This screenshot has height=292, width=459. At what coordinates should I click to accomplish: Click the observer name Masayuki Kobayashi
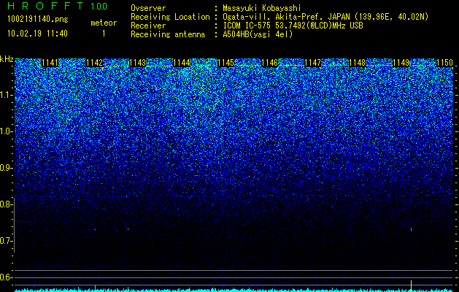point(262,8)
